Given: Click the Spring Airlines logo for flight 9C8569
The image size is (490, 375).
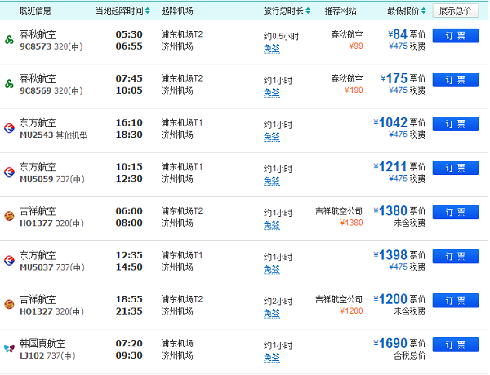Looking at the screenshot, I should [9, 83].
